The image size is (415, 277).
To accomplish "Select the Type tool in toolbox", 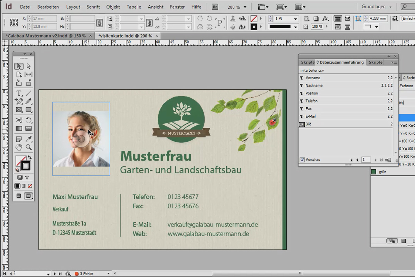I will pyautogui.click(x=19, y=93).
